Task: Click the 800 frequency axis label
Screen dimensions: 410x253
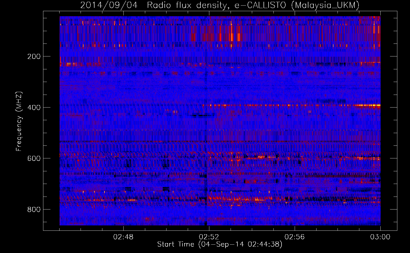Action: point(34,209)
